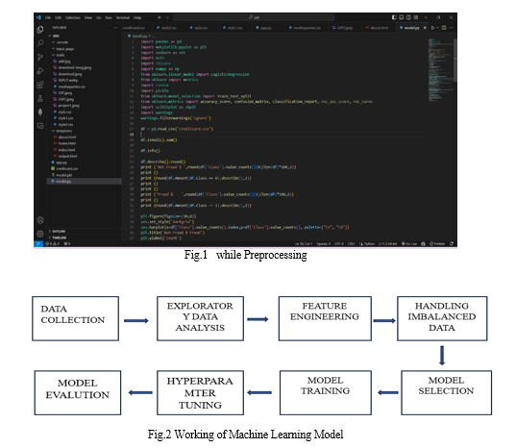The width and height of the screenshot is (516, 448).
Task: Click the Run Python File play icon
Action: coord(432,28)
